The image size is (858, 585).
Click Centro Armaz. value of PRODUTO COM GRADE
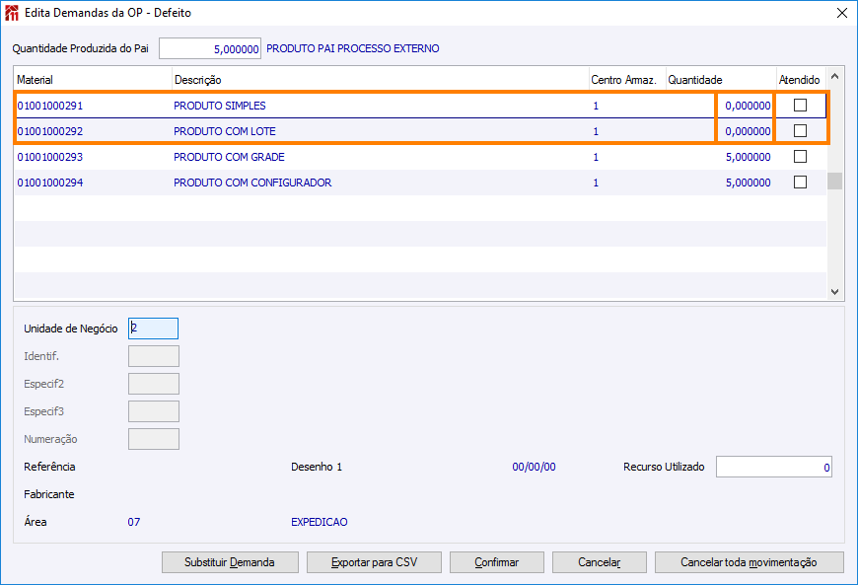coord(596,157)
